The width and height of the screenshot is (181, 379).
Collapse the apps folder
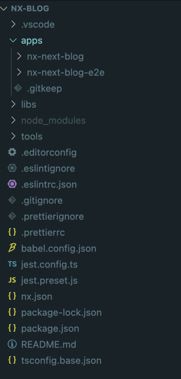tap(13, 40)
